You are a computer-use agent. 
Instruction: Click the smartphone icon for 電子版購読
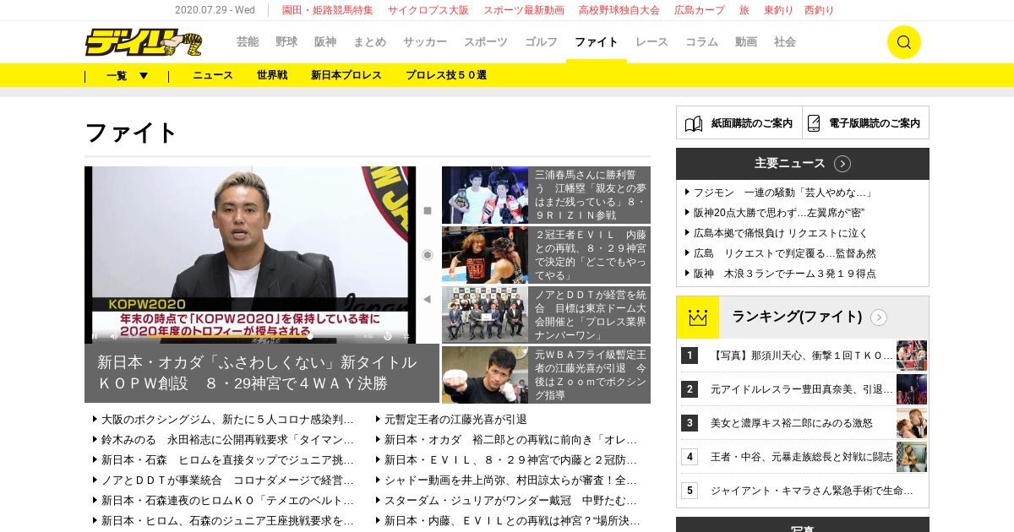tap(814, 123)
